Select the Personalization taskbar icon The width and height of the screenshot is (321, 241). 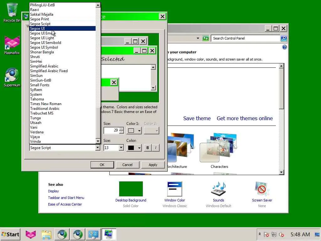coord(109,234)
